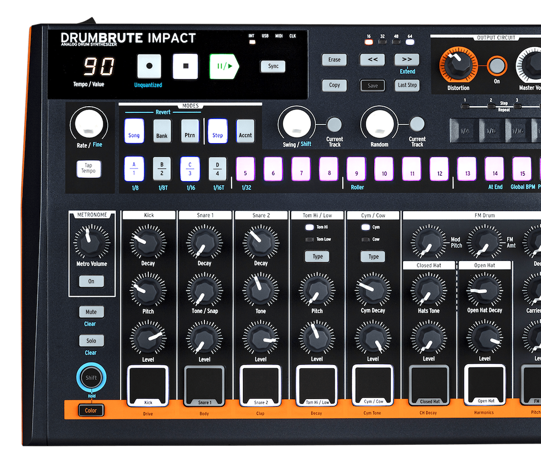Select the Ptrn mode button
This screenshot has width=541, height=469.
(x=190, y=131)
